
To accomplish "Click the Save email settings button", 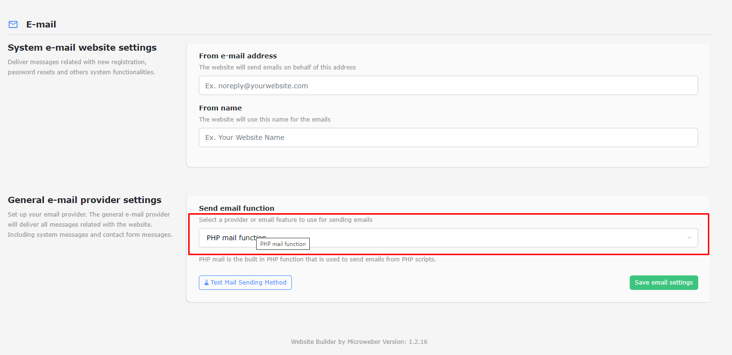I will [x=663, y=282].
